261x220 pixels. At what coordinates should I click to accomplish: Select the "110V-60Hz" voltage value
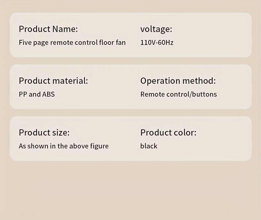click(x=157, y=43)
